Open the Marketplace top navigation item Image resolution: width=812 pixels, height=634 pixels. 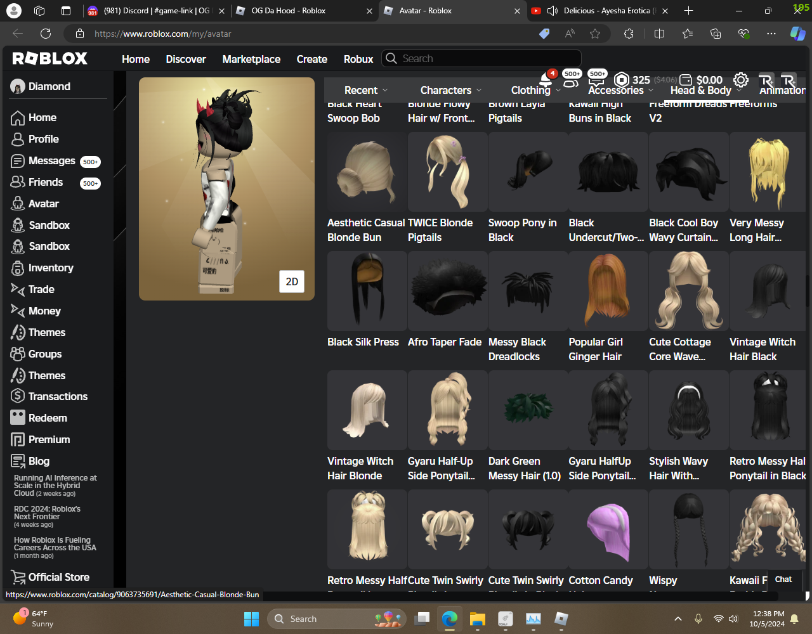[251, 59]
